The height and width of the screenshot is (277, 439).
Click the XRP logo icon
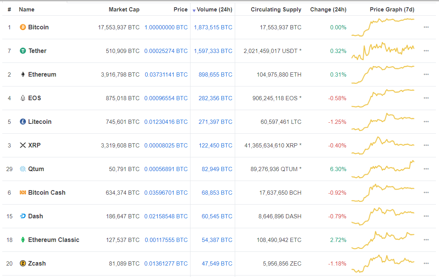click(x=23, y=146)
